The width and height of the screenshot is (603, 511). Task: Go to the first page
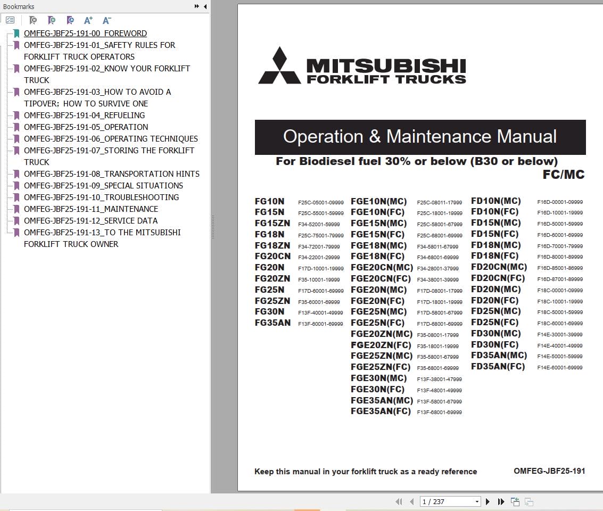pos(399,501)
